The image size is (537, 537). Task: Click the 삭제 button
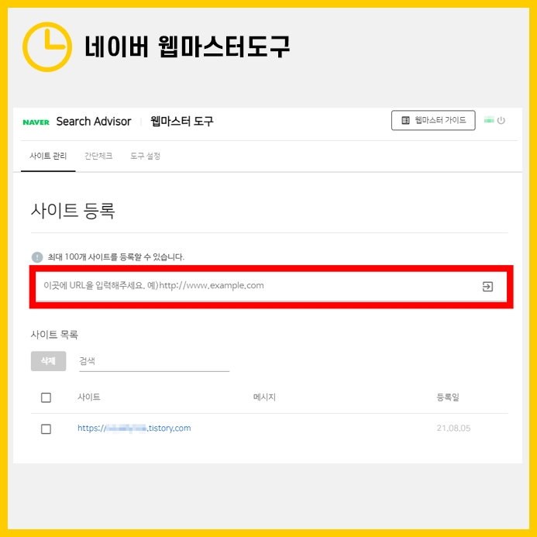click(48, 361)
